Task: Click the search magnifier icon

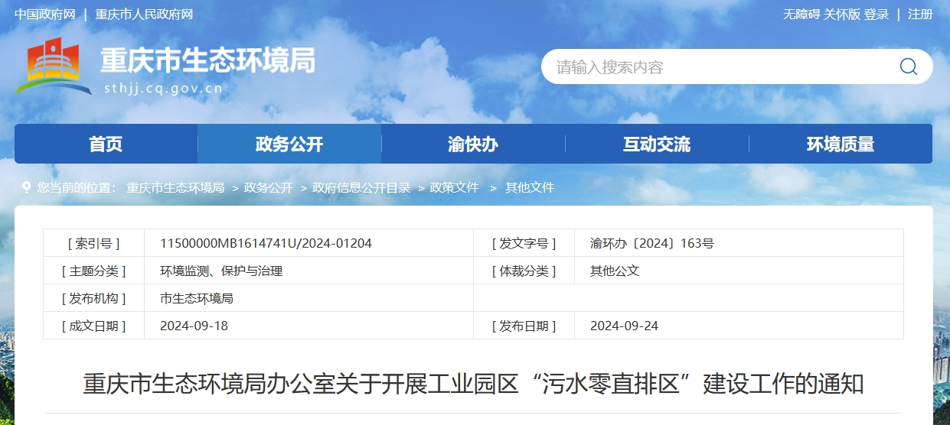Action: [908, 67]
